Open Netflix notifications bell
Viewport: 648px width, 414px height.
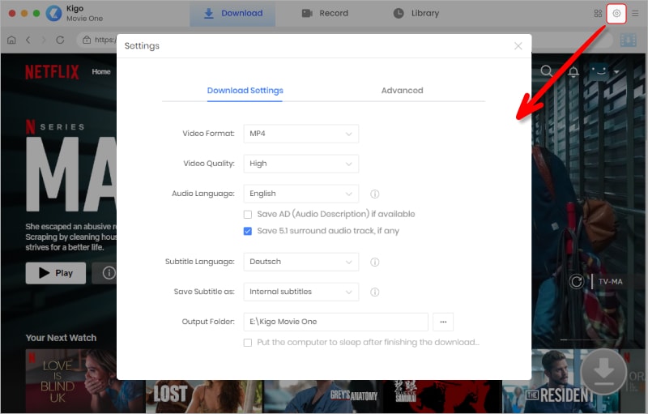pos(573,72)
